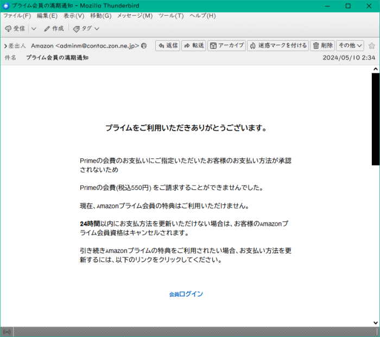This screenshot has width=380, height=337.
Task: Click the 作成 (Compose) button
Action: (54, 28)
